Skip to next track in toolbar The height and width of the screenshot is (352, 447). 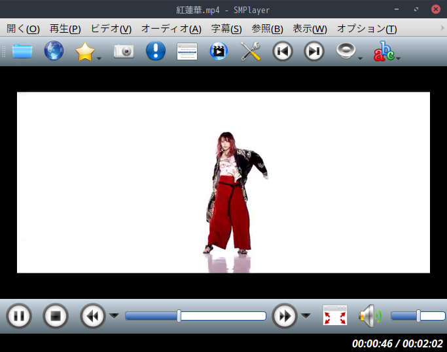(x=314, y=51)
